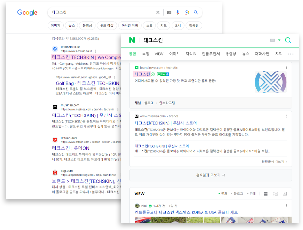
Task: Open the Golf Bag - 테크스킨 TECHSKIN link
Action: click(88, 83)
